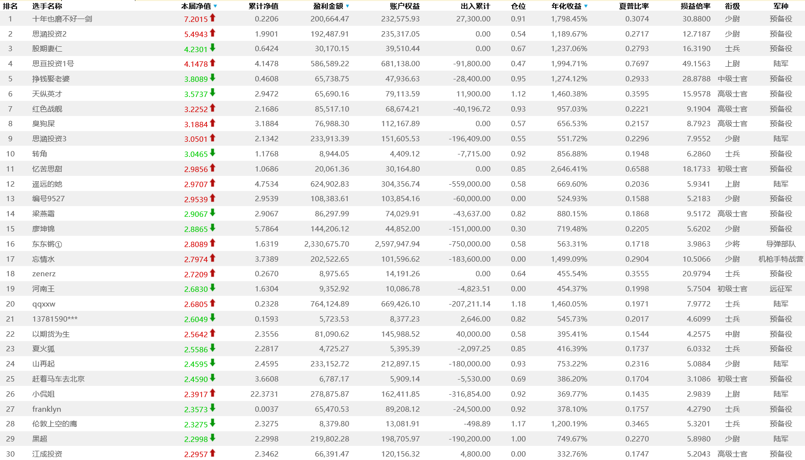This screenshot has height=460, width=805.
Task: Click cumulative net value 22.3731
Action: (264, 394)
